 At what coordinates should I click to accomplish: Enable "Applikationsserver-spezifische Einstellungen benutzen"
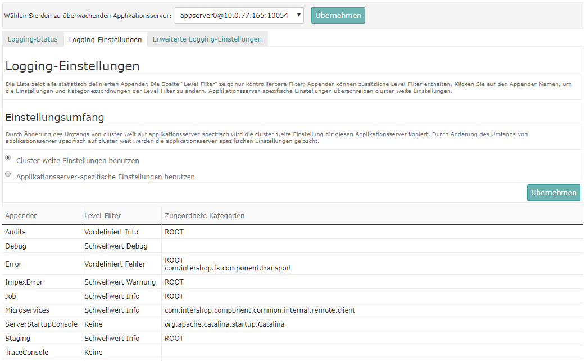[8, 174]
